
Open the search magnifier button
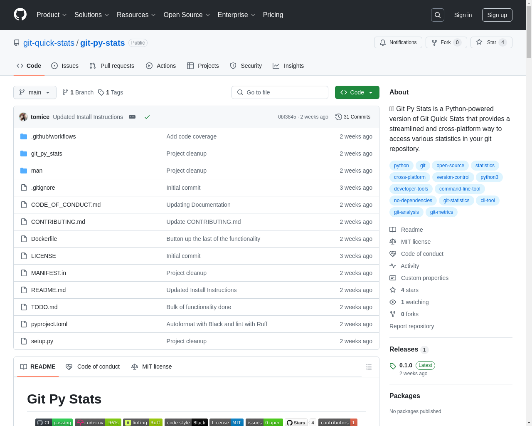pos(438,15)
